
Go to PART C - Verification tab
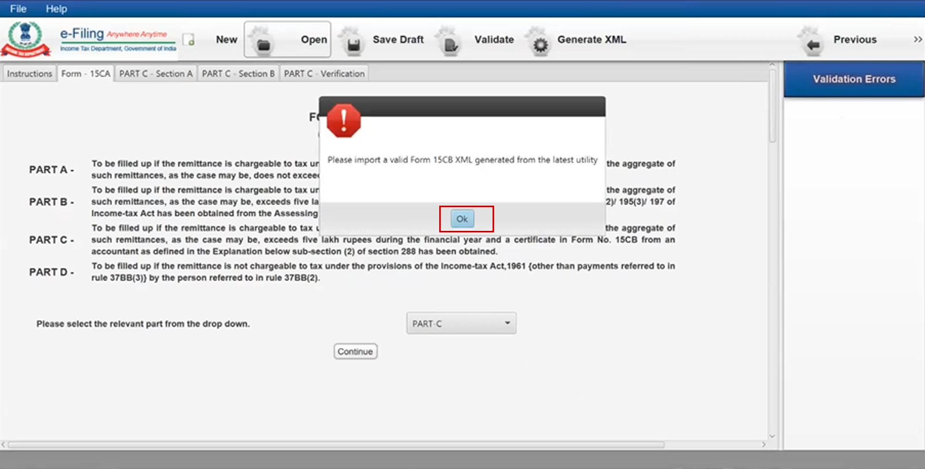pyautogui.click(x=324, y=74)
